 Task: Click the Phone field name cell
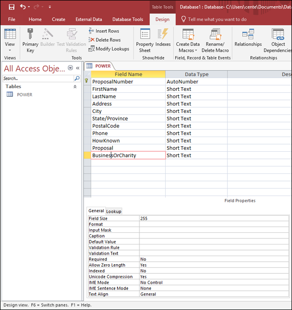[128, 133]
